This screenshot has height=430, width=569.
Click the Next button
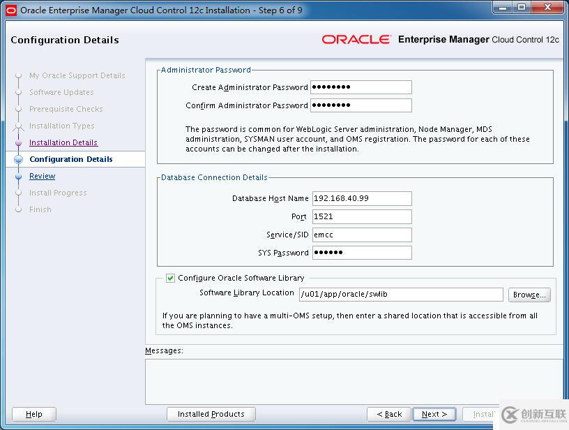(x=434, y=413)
